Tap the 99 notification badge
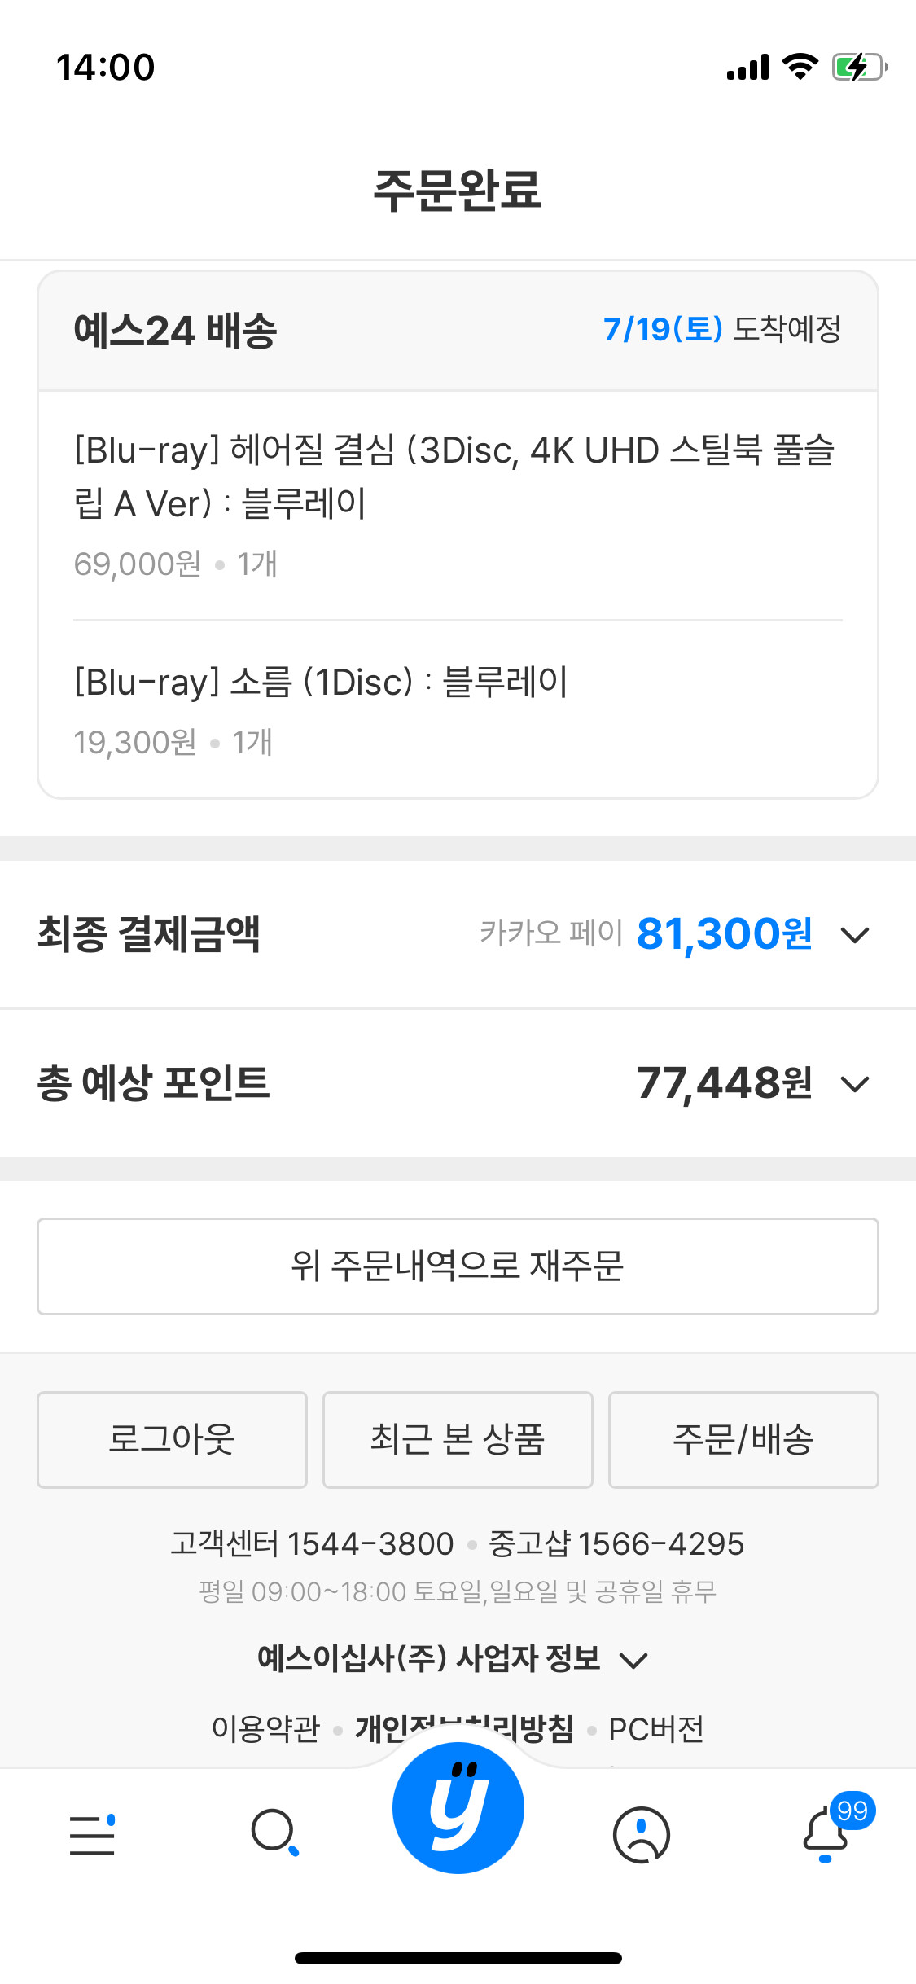This screenshot has height=1984, width=916. [852, 1810]
